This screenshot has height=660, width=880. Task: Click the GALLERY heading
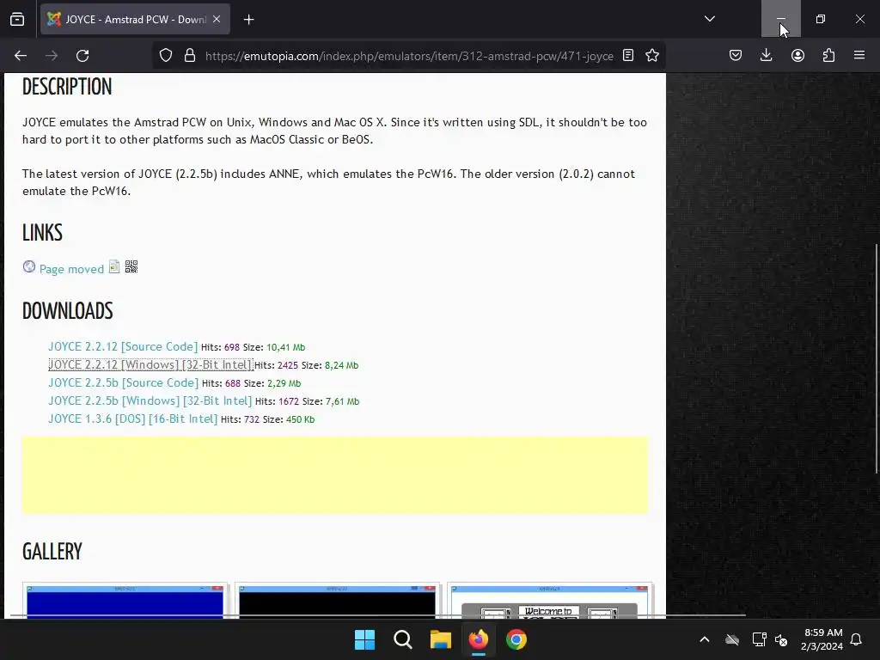52,552
